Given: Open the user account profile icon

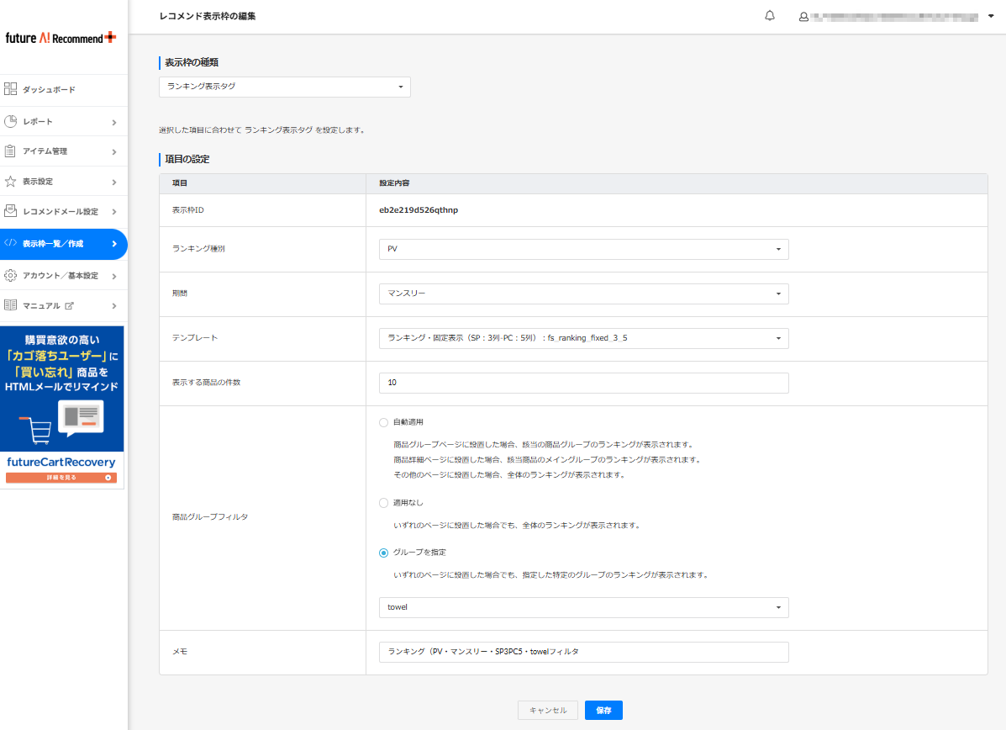Looking at the screenshot, I should click(803, 17).
